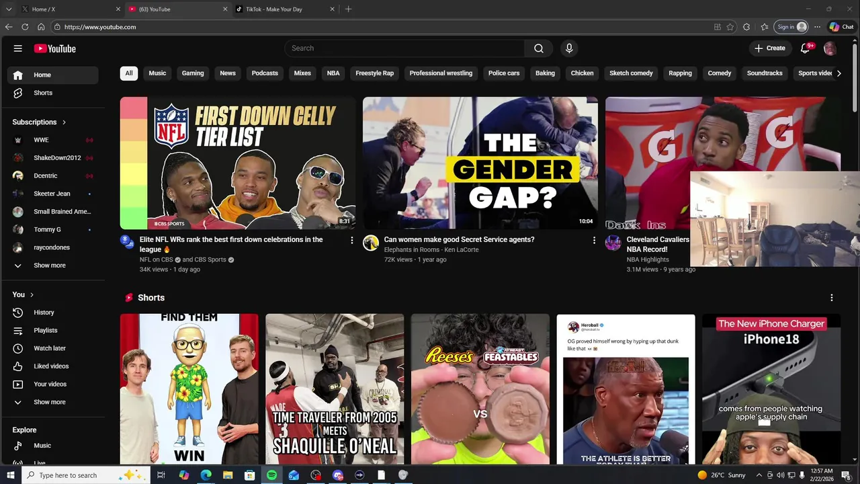Screen dimensions: 860x484
Task: Open Spotify from the taskbar
Action: click(271, 475)
